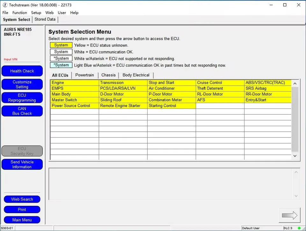Select the Powertrain tab
306x231 pixels.
click(x=85, y=75)
